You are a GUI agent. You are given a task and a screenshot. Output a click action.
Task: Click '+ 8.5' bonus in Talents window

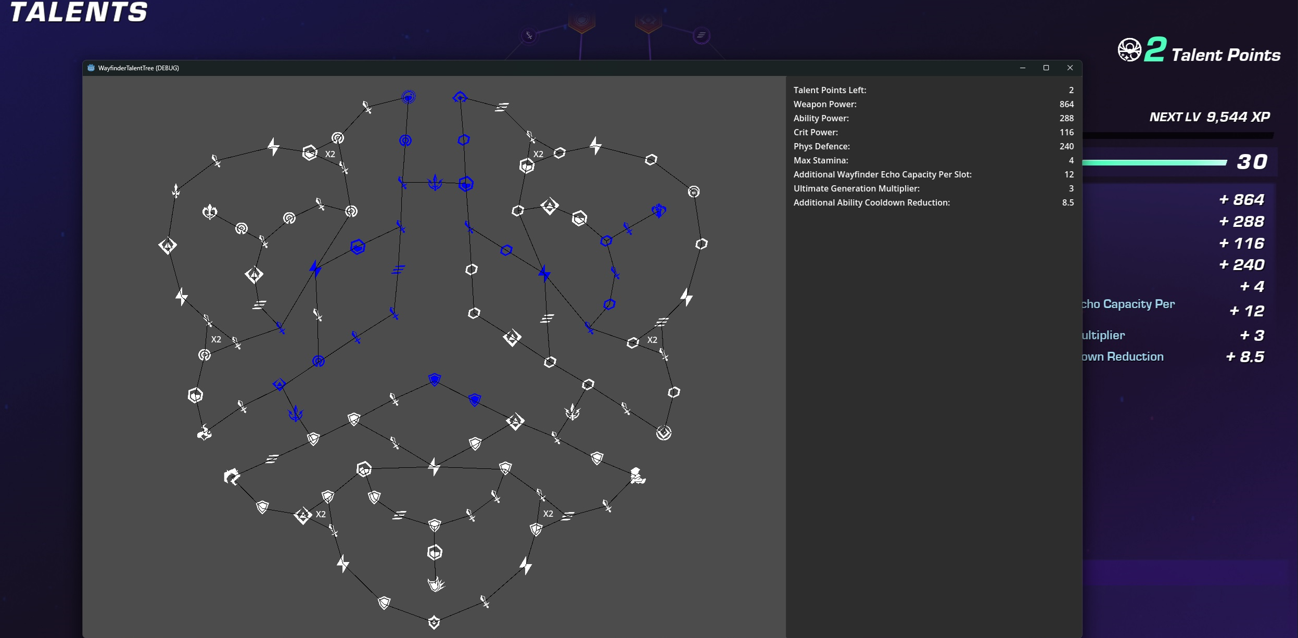tap(1245, 357)
